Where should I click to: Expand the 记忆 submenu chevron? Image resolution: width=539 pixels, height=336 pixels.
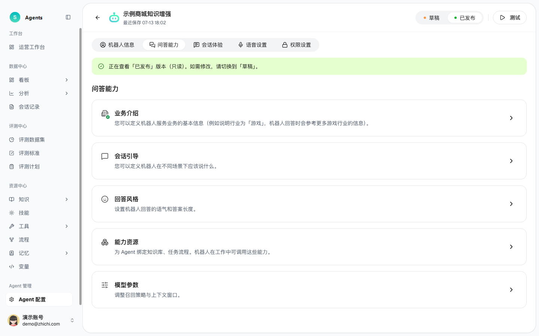[x=67, y=253]
